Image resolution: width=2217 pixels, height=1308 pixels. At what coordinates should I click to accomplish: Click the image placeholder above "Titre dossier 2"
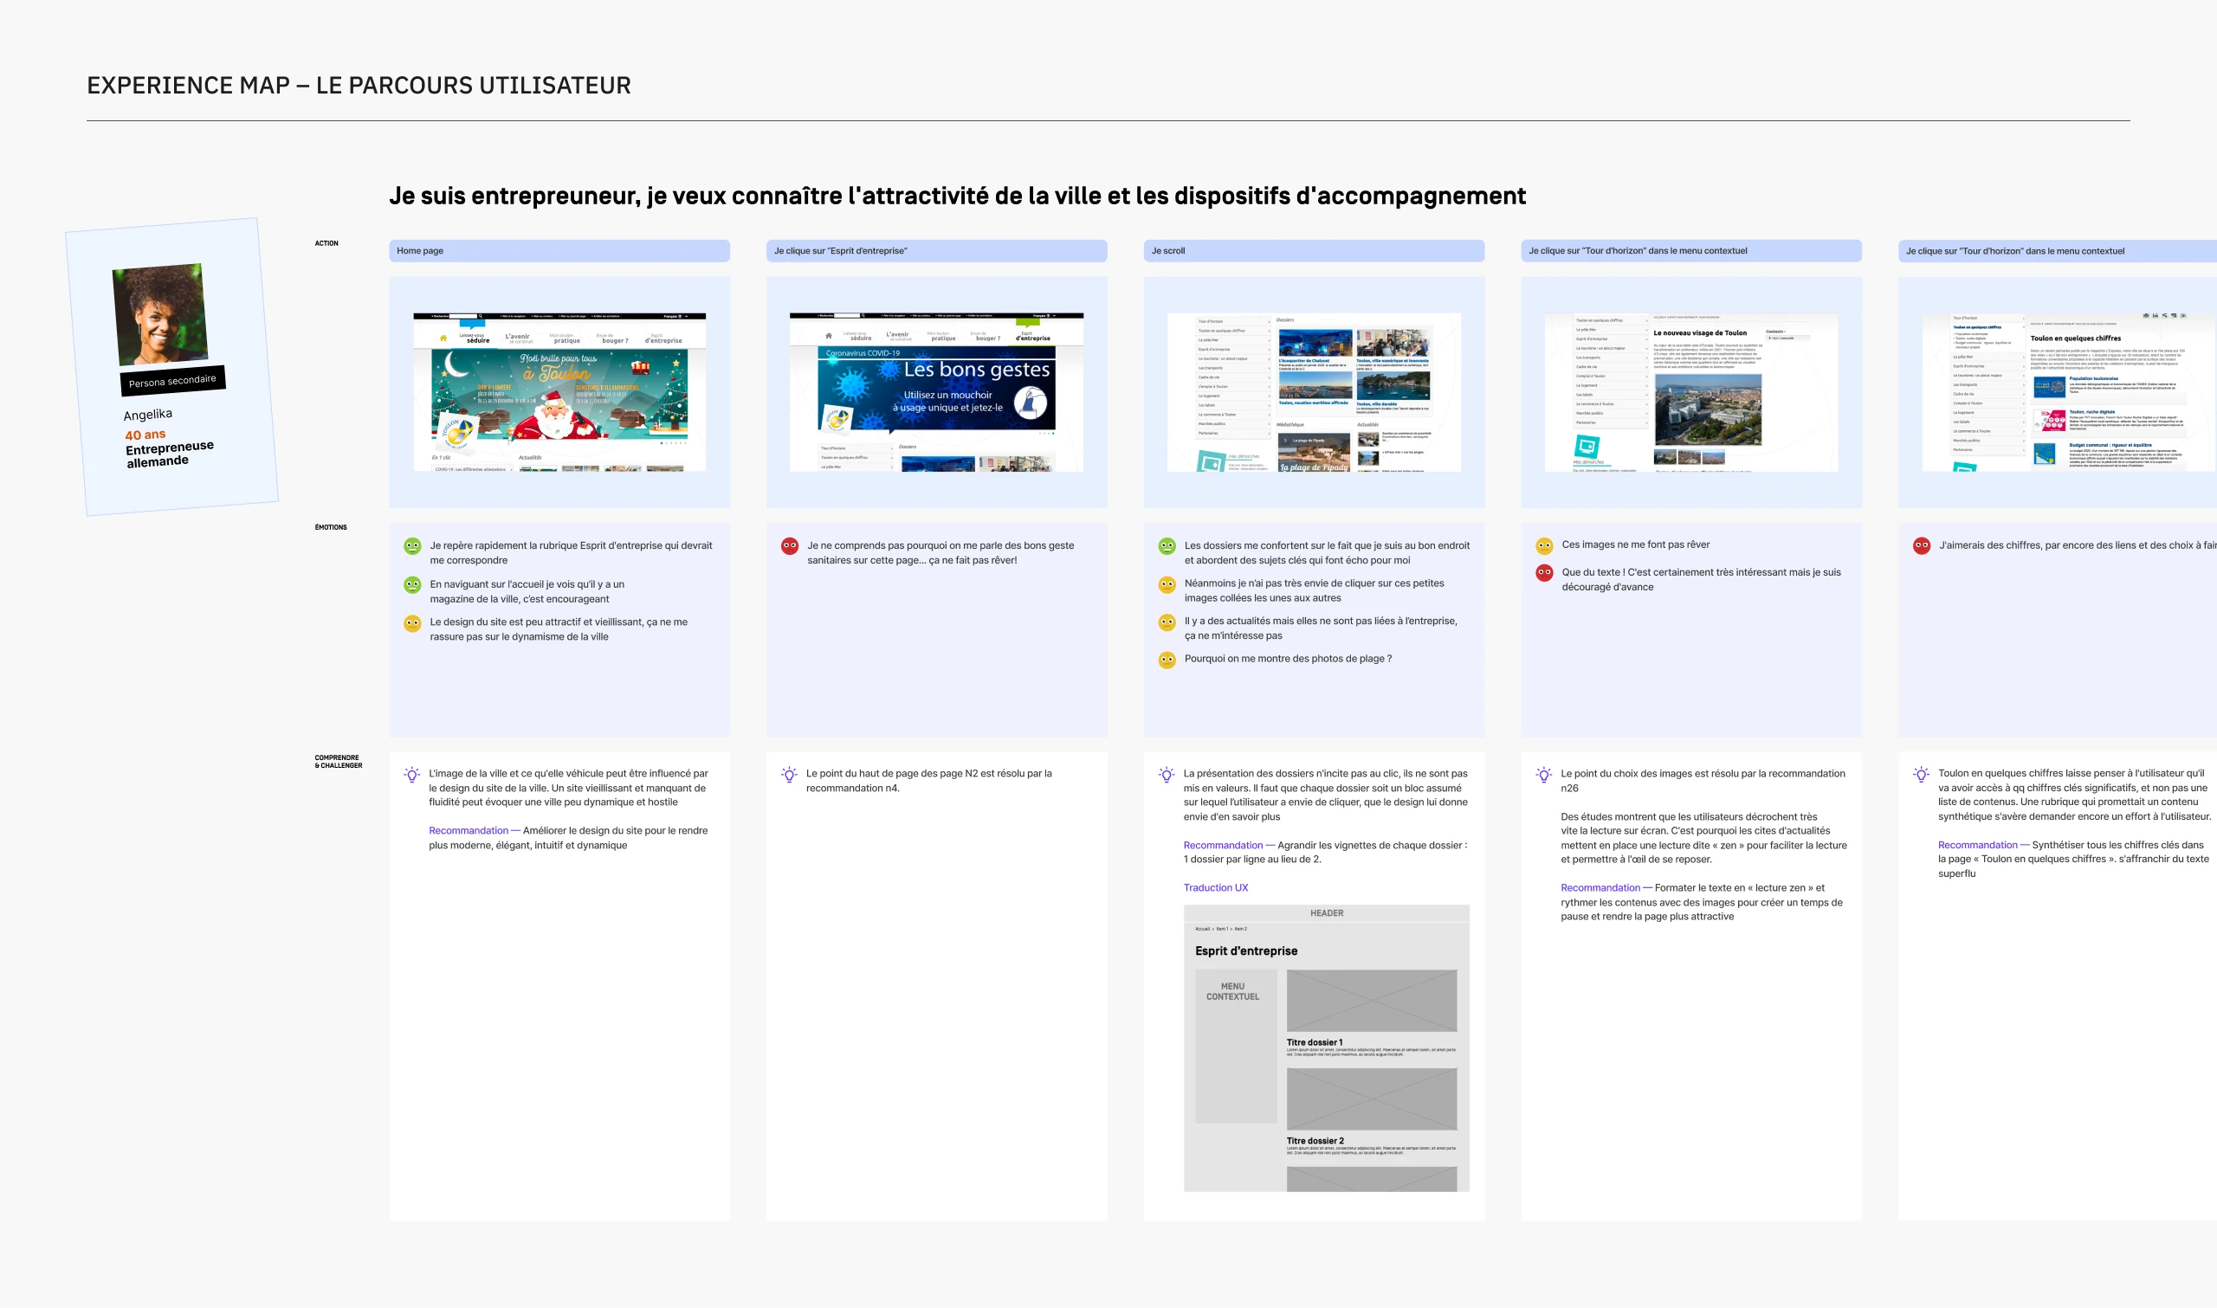click(1372, 1099)
